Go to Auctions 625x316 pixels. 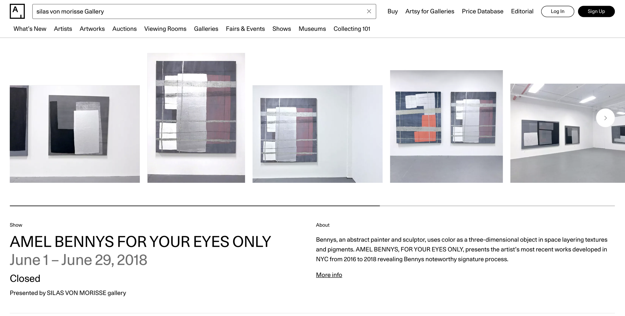(x=124, y=29)
